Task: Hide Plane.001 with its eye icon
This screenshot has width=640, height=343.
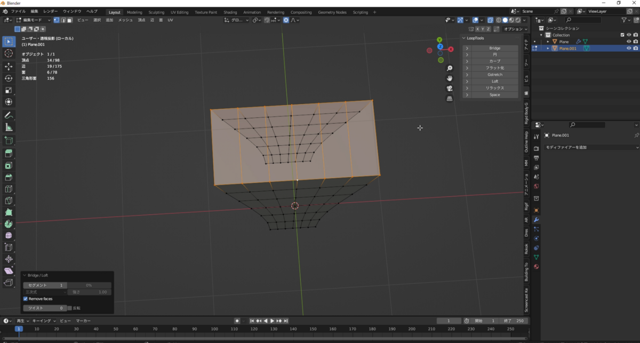Action: (628, 49)
